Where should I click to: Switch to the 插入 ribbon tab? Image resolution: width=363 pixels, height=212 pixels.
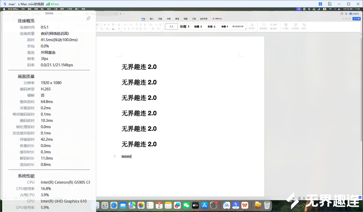[x=152, y=19]
